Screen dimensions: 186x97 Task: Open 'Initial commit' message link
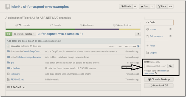[52, 79]
